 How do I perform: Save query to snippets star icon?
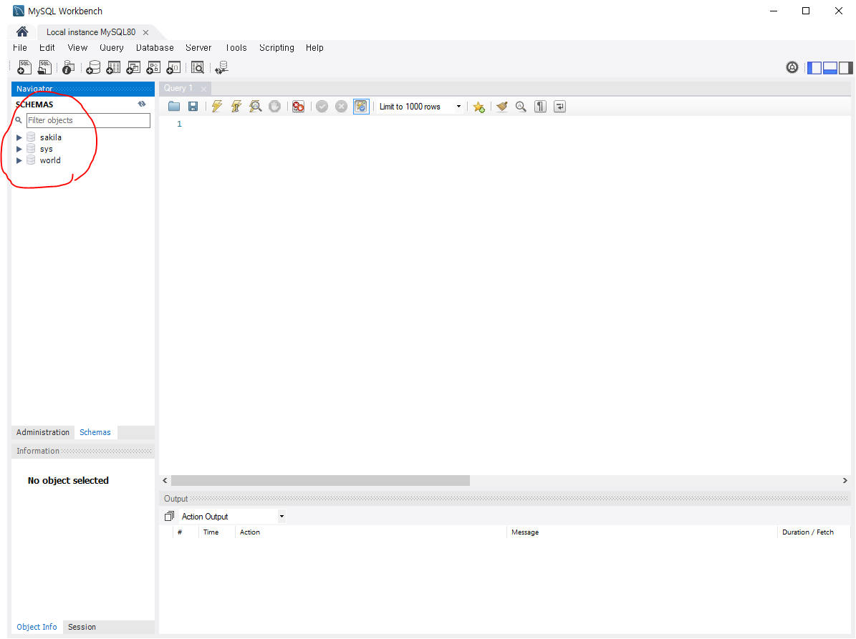coord(479,107)
